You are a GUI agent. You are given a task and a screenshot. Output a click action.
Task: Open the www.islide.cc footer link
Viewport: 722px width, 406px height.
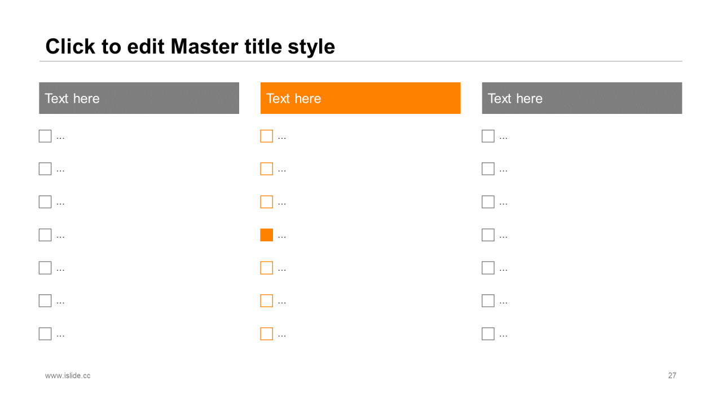[68, 376]
